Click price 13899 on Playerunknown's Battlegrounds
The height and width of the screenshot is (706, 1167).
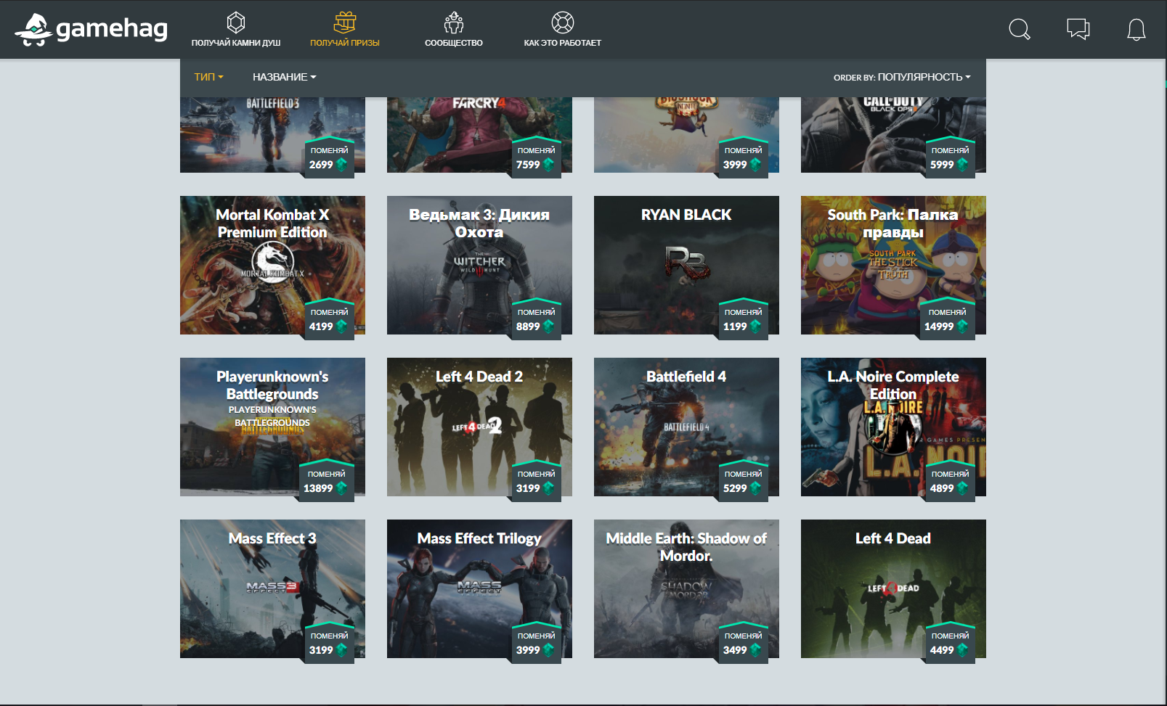coord(318,488)
